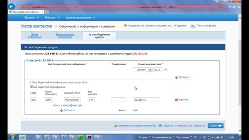Click the search magnifier icon in the search box
The image size is (249, 140).
[x=221, y=7]
